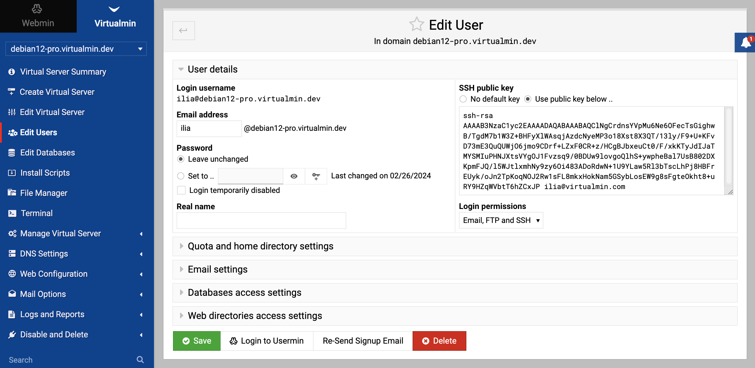Click the DNS Settings server icon
This screenshot has width=755, height=368.
click(12, 254)
